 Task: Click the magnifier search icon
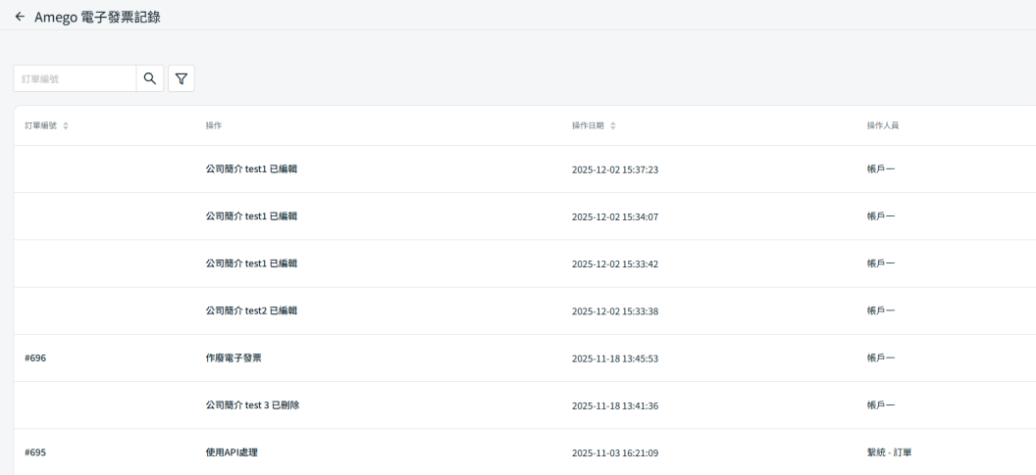[x=150, y=78]
